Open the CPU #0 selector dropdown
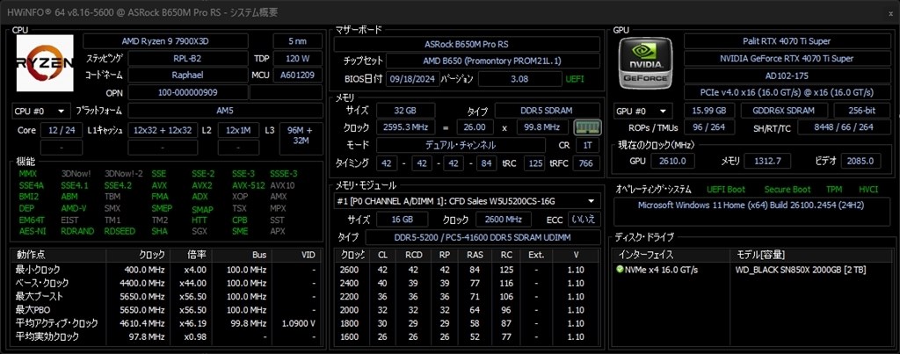900x354 pixels. [x=40, y=111]
